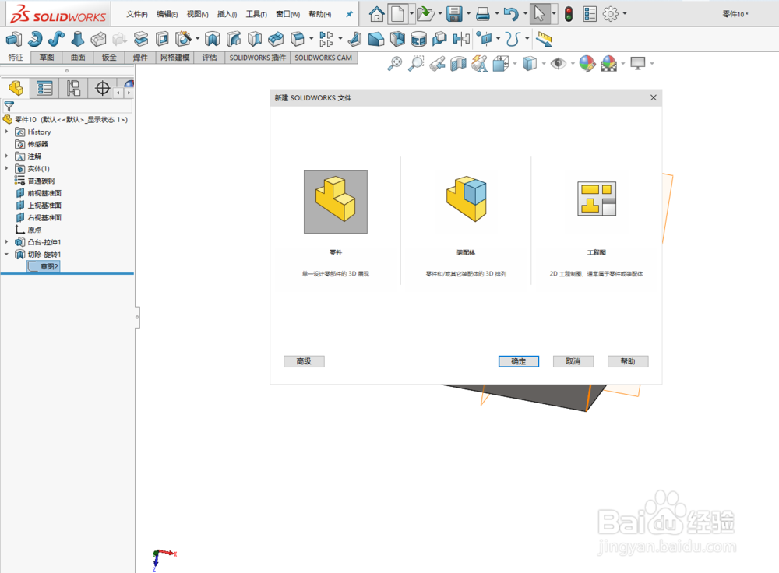Viewport: 779px width, 573px height.
Task: Click the 帮助 button in dialog
Action: (x=628, y=361)
